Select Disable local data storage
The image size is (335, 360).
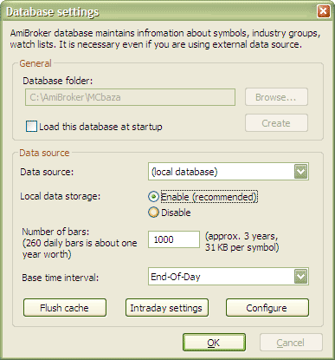153,213
